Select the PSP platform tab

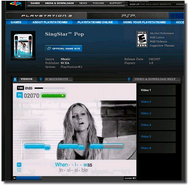click(x=128, y=16)
